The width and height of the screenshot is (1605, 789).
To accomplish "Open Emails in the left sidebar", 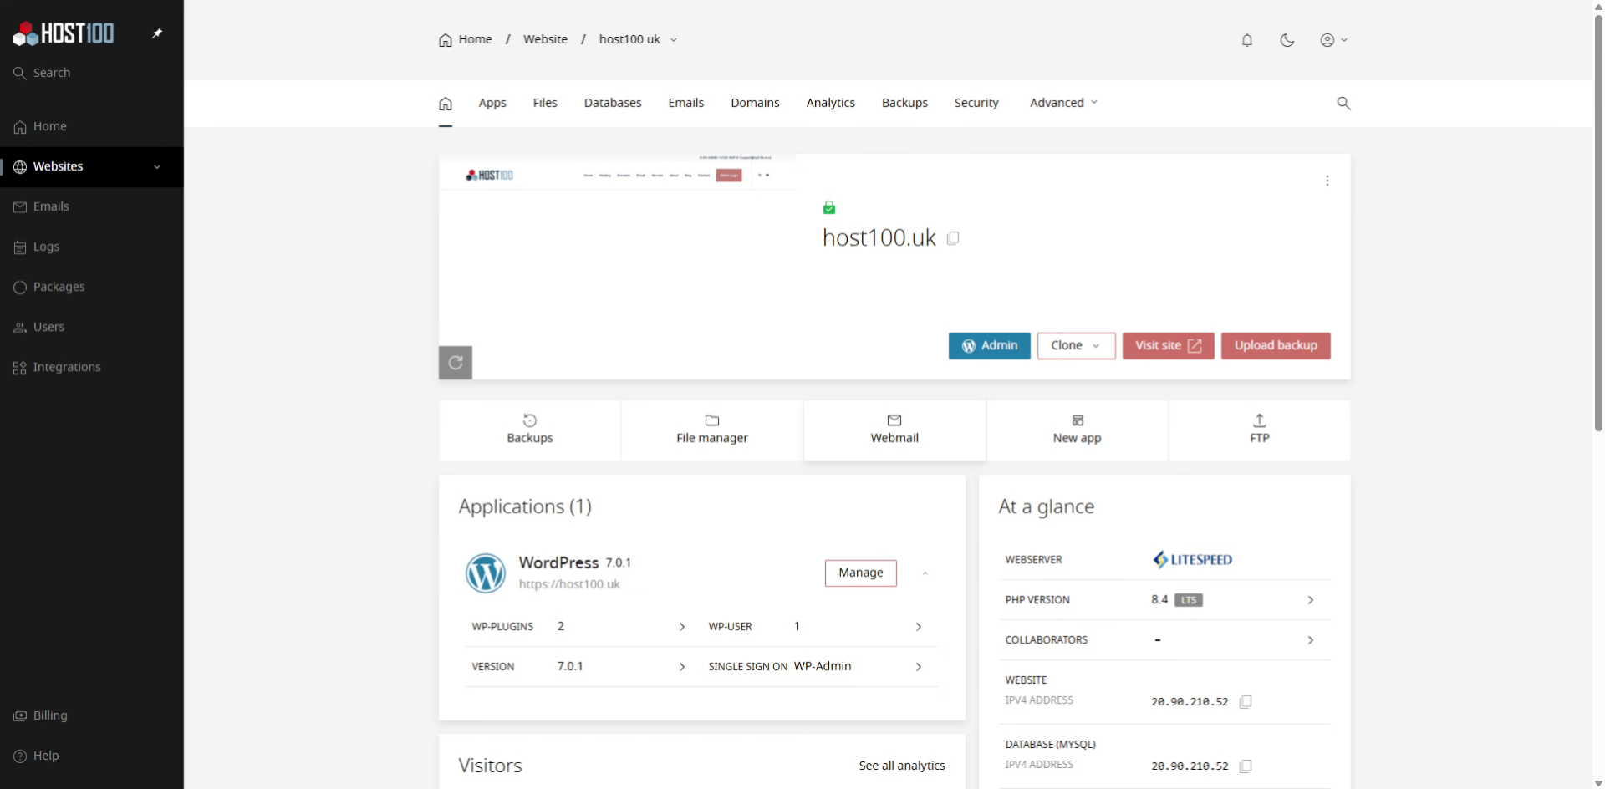I will point(92,206).
